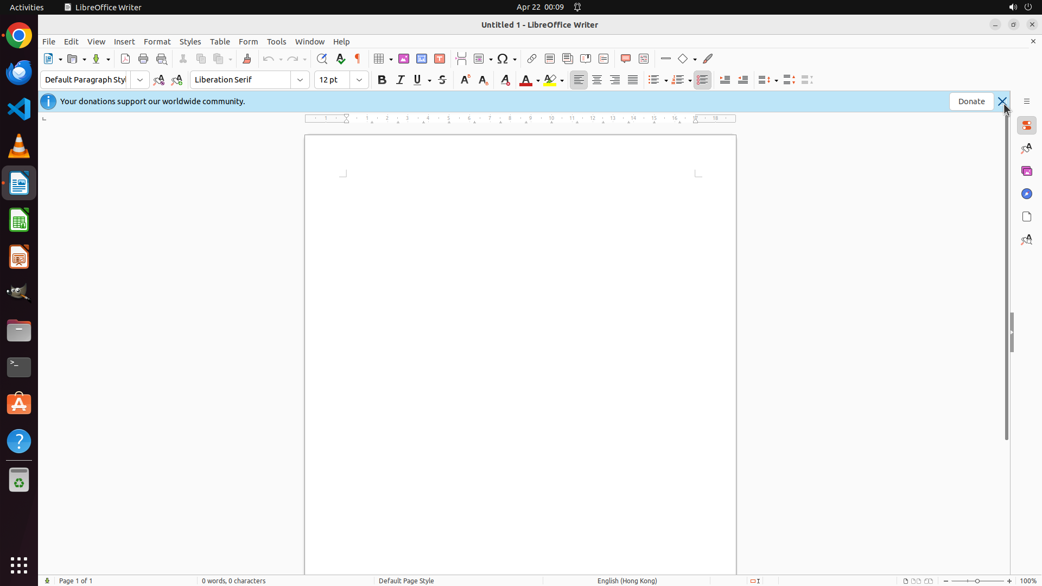This screenshot has width=1042, height=586.
Task: Toggle formatting marks display
Action: pos(358,59)
